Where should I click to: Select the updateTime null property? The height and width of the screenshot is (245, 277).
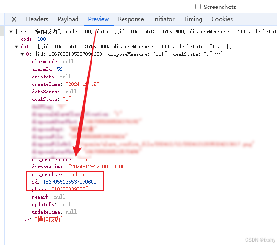pos(54,212)
